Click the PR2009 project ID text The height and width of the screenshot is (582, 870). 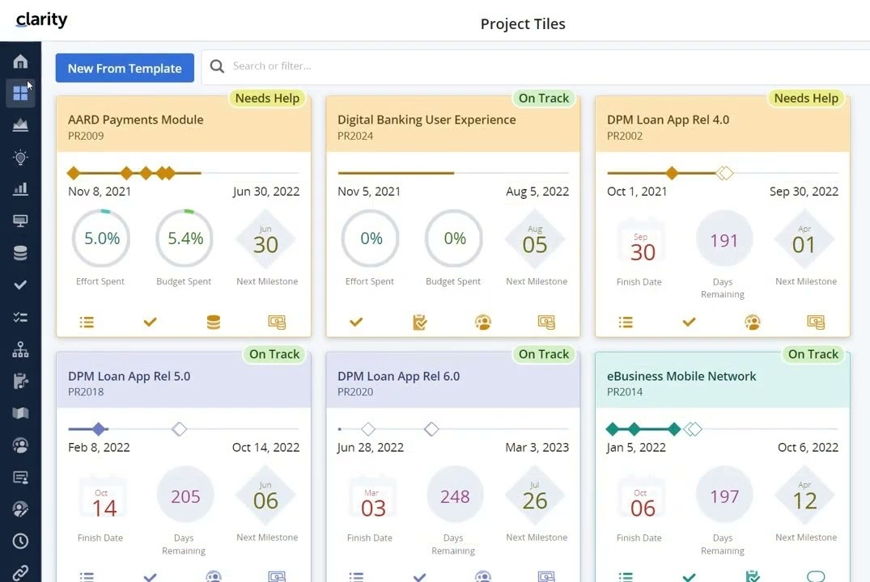[86, 136]
